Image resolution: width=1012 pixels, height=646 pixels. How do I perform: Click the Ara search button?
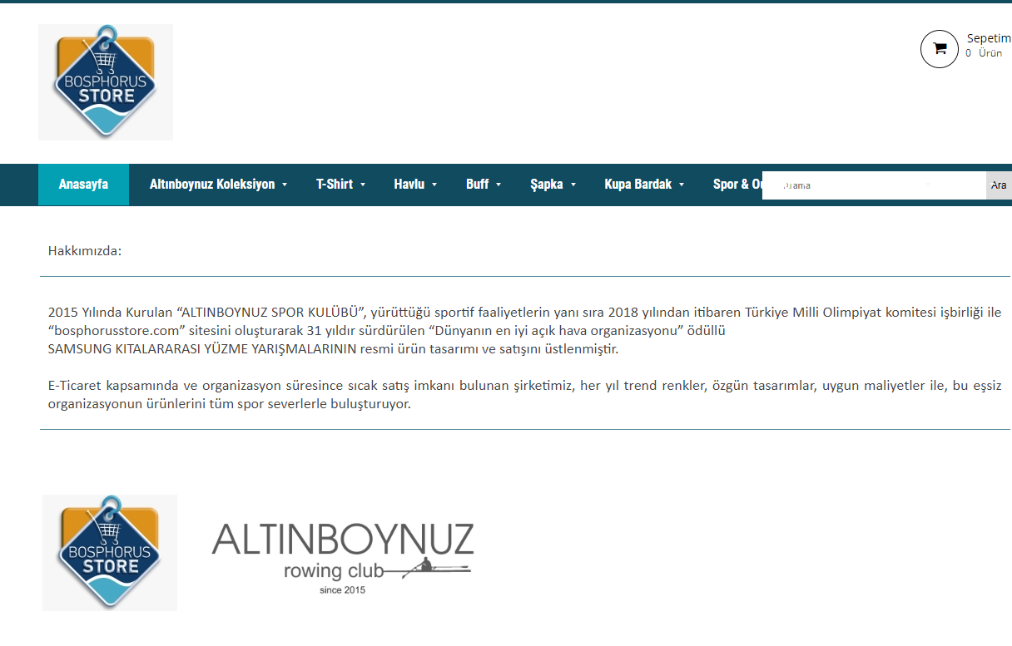pos(999,185)
